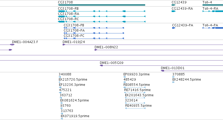Select EST 340088 arrow glyph
The image size is (223, 120).
(60, 77)
